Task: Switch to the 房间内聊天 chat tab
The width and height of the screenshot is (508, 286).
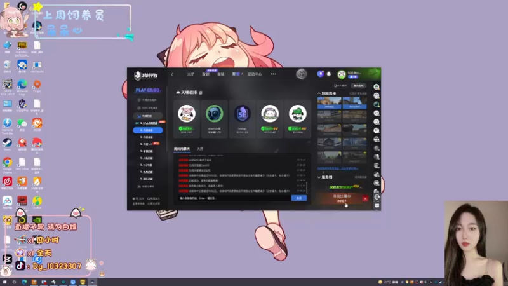Action: pos(182,149)
